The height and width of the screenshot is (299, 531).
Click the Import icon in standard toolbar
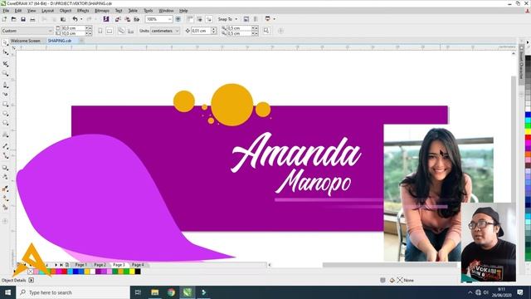118,19
